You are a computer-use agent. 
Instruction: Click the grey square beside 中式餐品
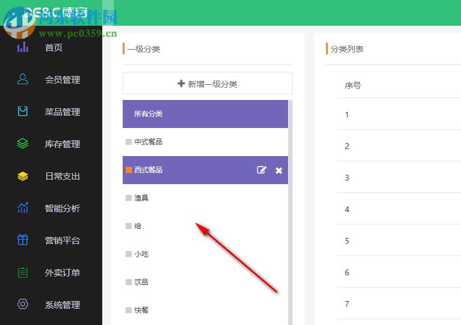[129, 142]
